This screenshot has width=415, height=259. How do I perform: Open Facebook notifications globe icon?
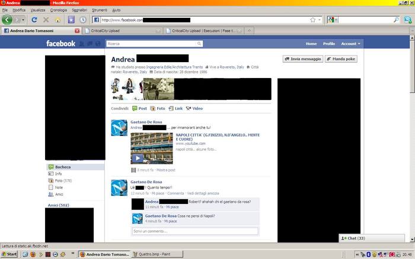pyautogui.click(x=98, y=44)
